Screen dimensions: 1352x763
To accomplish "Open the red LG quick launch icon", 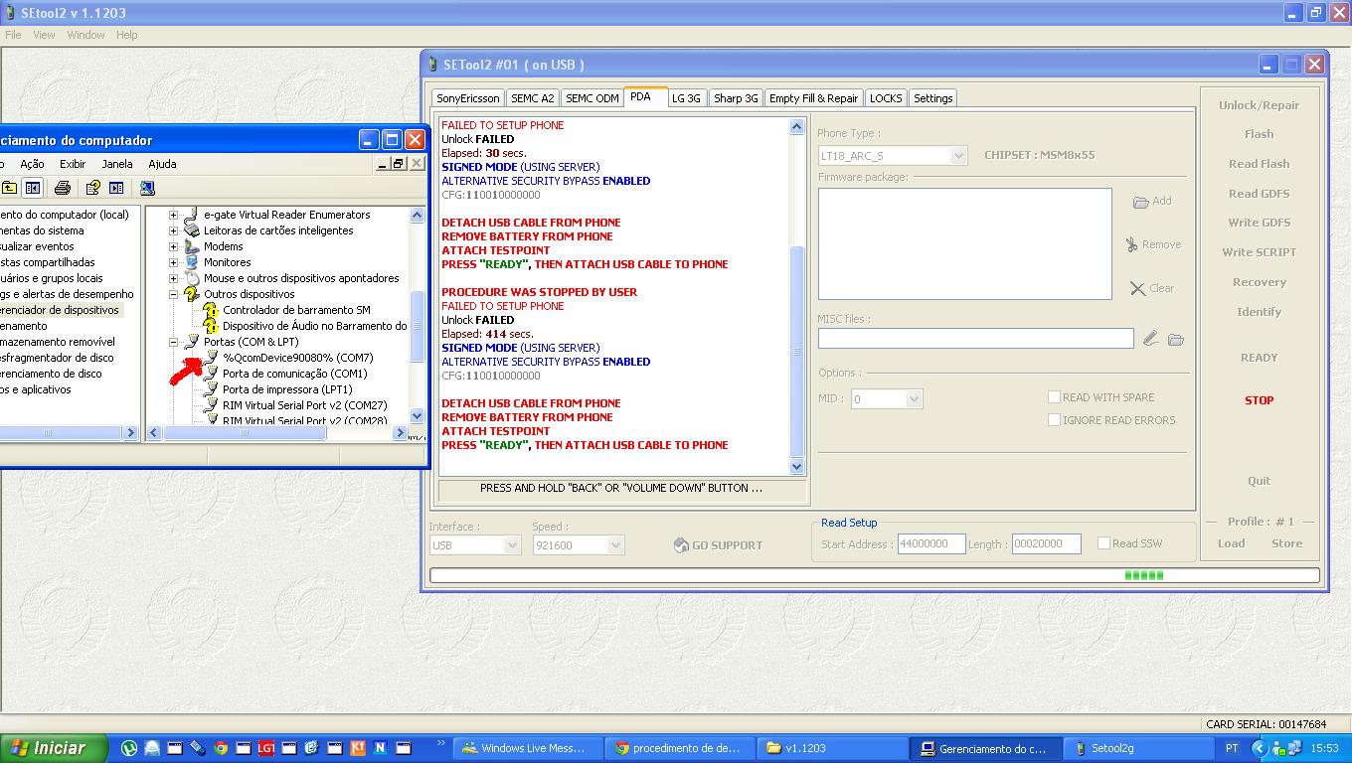I will coord(265,748).
